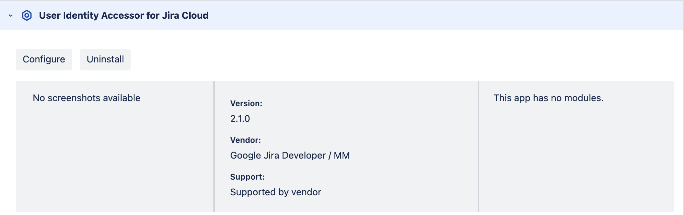The image size is (684, 215).
Task: Click the version number 2.1.0
Action: pos(240,119)
